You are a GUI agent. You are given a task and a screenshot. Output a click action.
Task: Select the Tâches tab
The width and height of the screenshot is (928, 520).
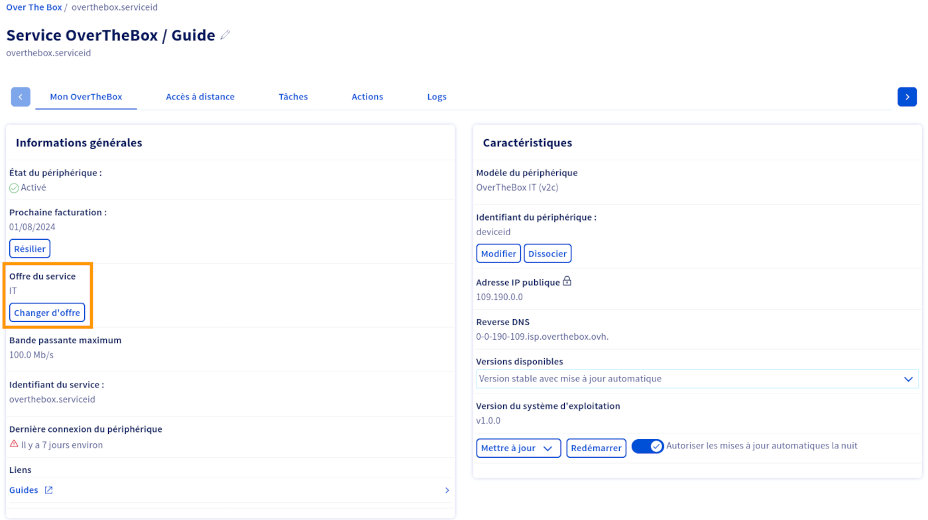pos(293,96)
